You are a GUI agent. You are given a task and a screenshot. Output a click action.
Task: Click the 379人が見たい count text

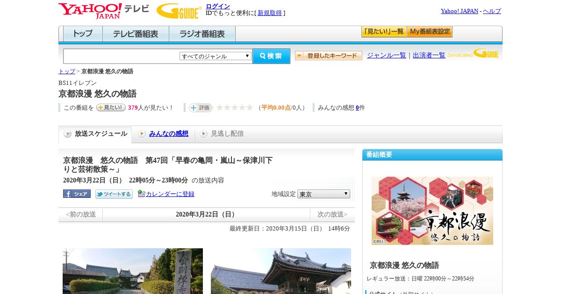[150, 108]
